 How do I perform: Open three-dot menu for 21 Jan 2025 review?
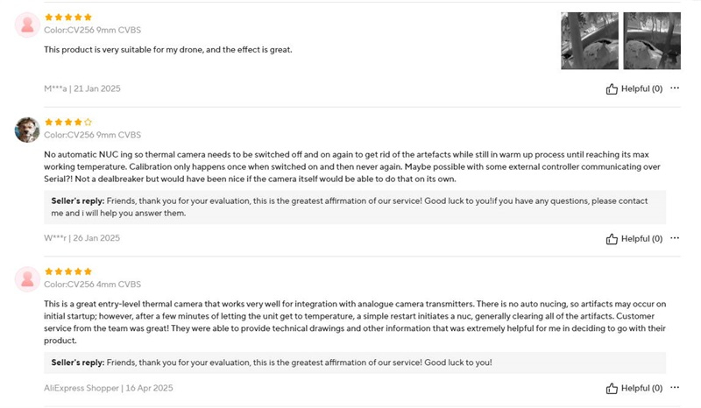675,88
